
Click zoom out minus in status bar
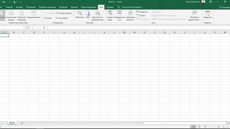point(210,126)
